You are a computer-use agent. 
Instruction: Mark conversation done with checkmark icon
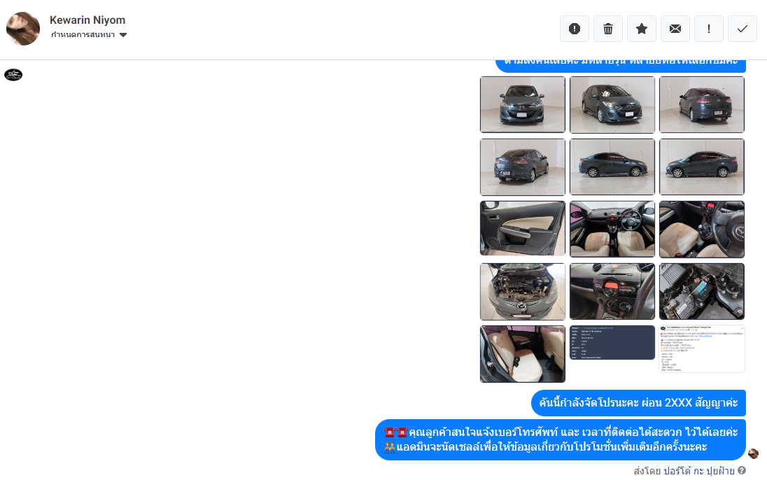point(743,29)
